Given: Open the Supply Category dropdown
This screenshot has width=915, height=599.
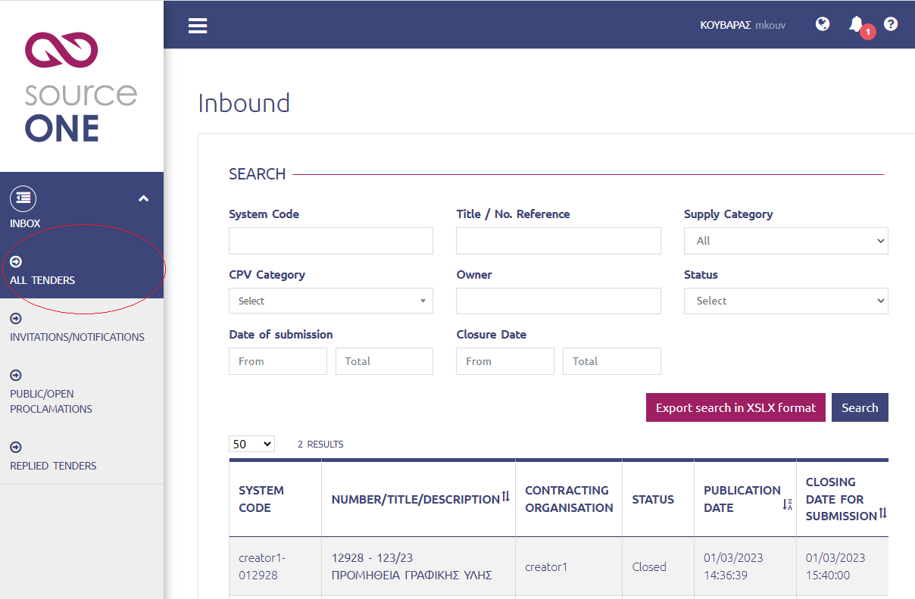Looking at the screenshot, I should tap(785, 240).
